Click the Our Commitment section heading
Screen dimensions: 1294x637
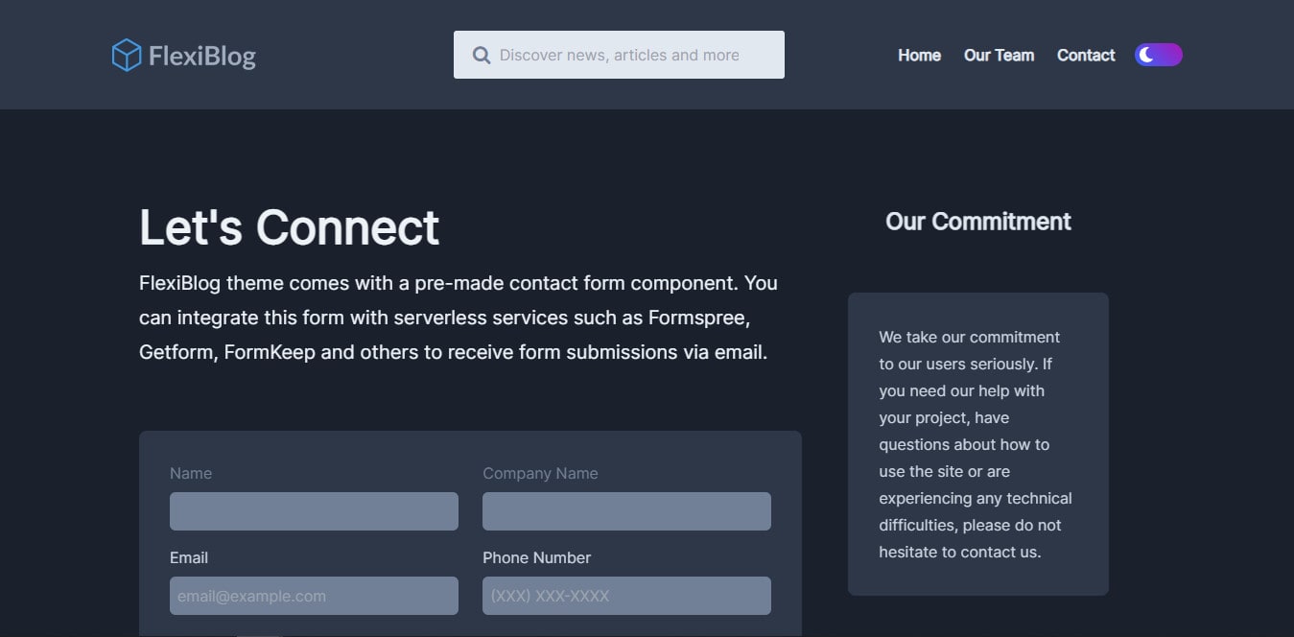(977, 222)
